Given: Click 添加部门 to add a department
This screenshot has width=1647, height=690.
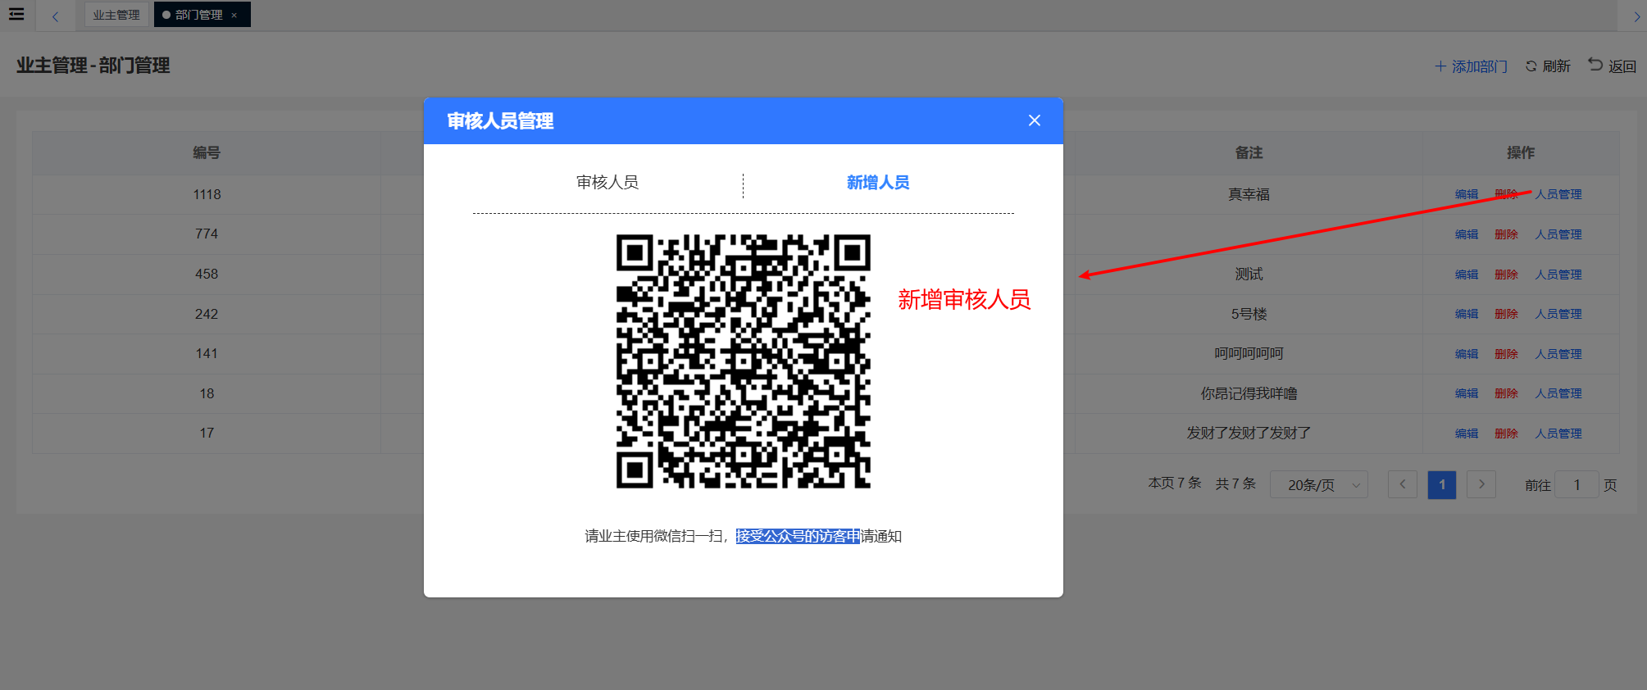Looking at the screenshot, I should (1472, 66).
